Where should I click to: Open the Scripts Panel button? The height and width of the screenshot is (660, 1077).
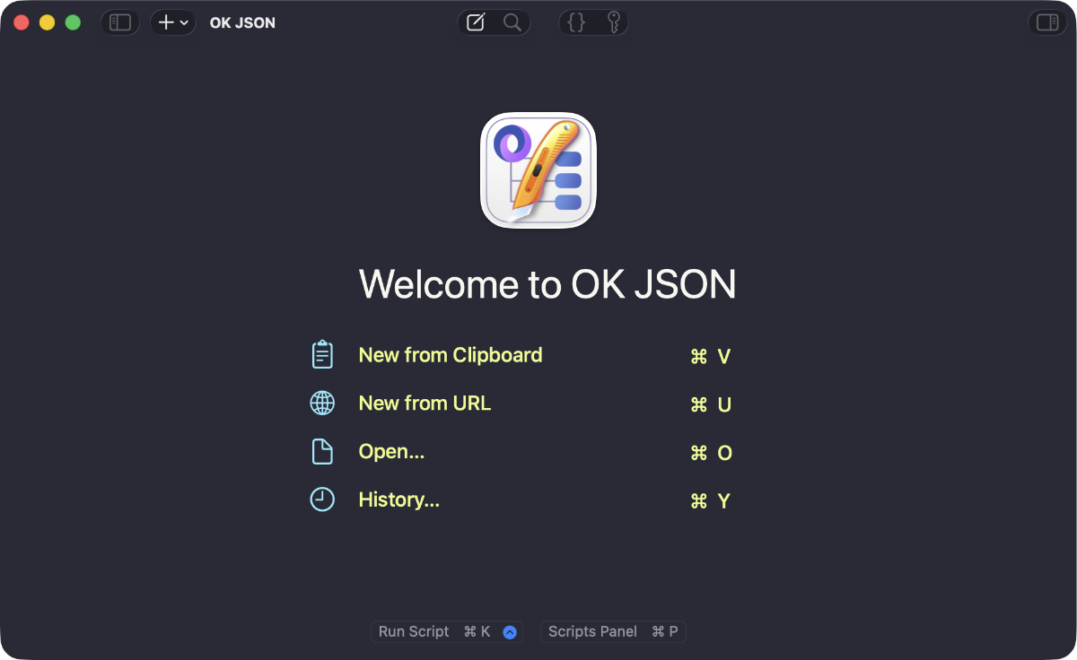[613, 631]
